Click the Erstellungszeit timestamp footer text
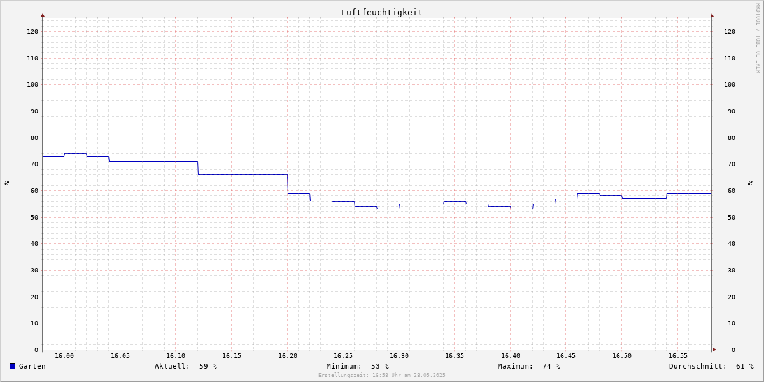The width and height of the screenshot is (764, 382). coord(382,375)
